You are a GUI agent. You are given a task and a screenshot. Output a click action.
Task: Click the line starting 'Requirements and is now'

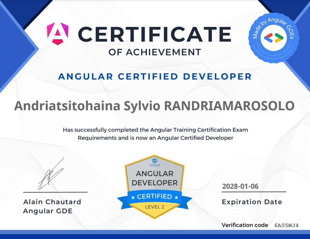pyautogui.click(x=155, y=138)
